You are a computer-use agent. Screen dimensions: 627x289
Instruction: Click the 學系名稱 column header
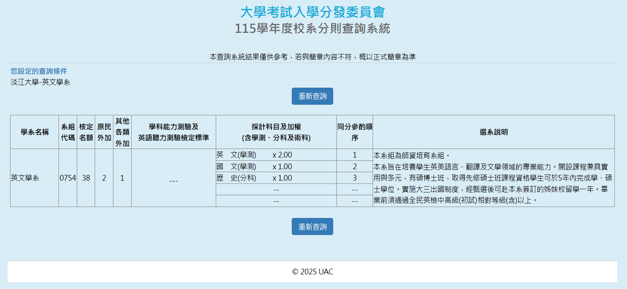click(x=35, y=132)
